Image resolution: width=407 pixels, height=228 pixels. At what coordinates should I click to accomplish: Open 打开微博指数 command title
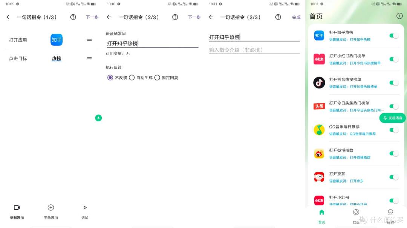[x=341, y=150]
